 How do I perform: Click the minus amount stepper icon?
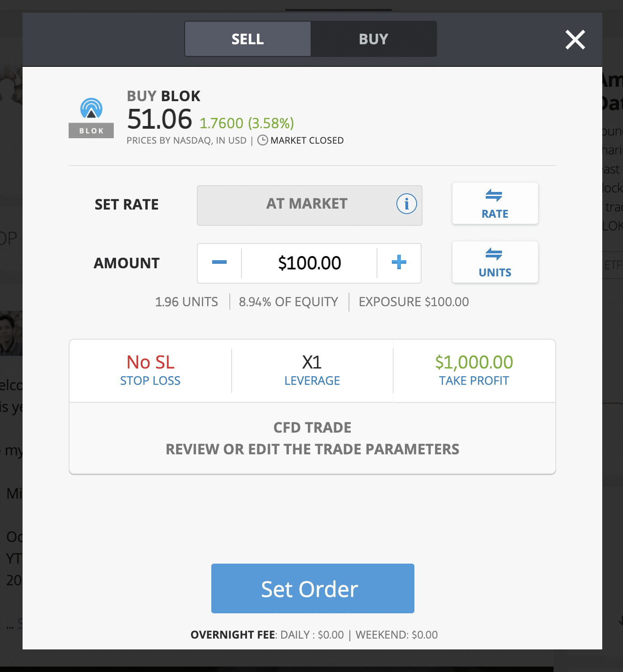pyautogui.click(x=219, y=262)
